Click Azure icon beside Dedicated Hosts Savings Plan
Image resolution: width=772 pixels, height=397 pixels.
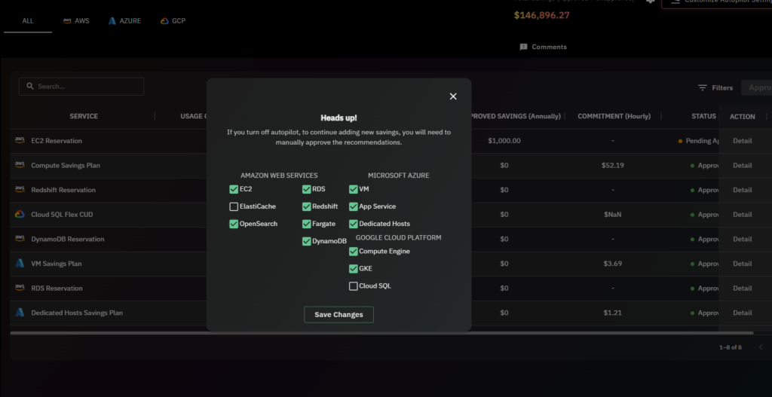coord(20,313)
